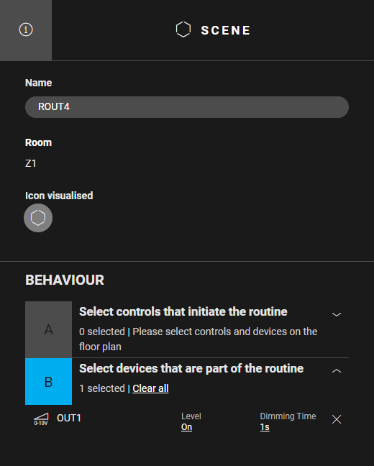Viewport: 374px width, 466px height.
Task: Click the hexagon Scene header icon
Action: tap(183, 29)
